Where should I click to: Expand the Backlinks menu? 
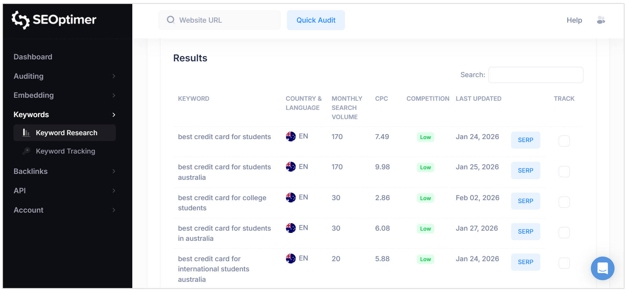point(31,171)
